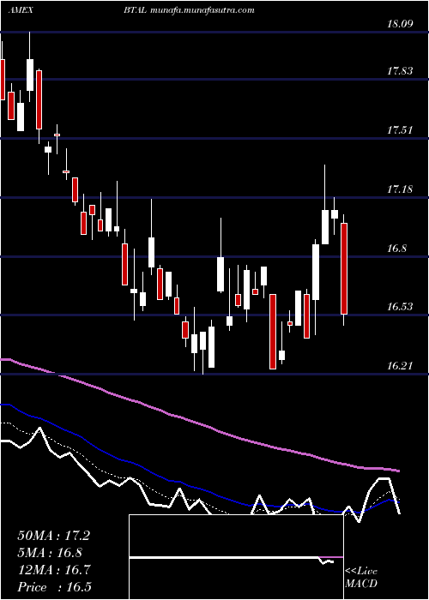Click the BTAL munafa.munafasutra.com title
The image size is (429, 600).
click(x=189, y=10)
